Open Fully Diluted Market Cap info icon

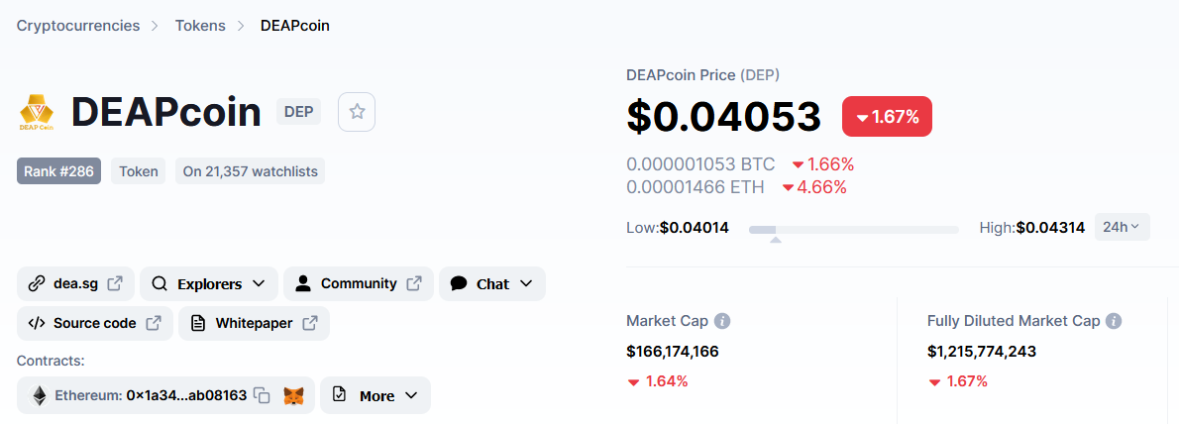[x=1114, y=321]
